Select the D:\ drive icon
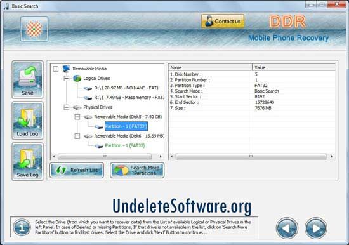Screen dimensions: 349x245 [x=88, y=88]
